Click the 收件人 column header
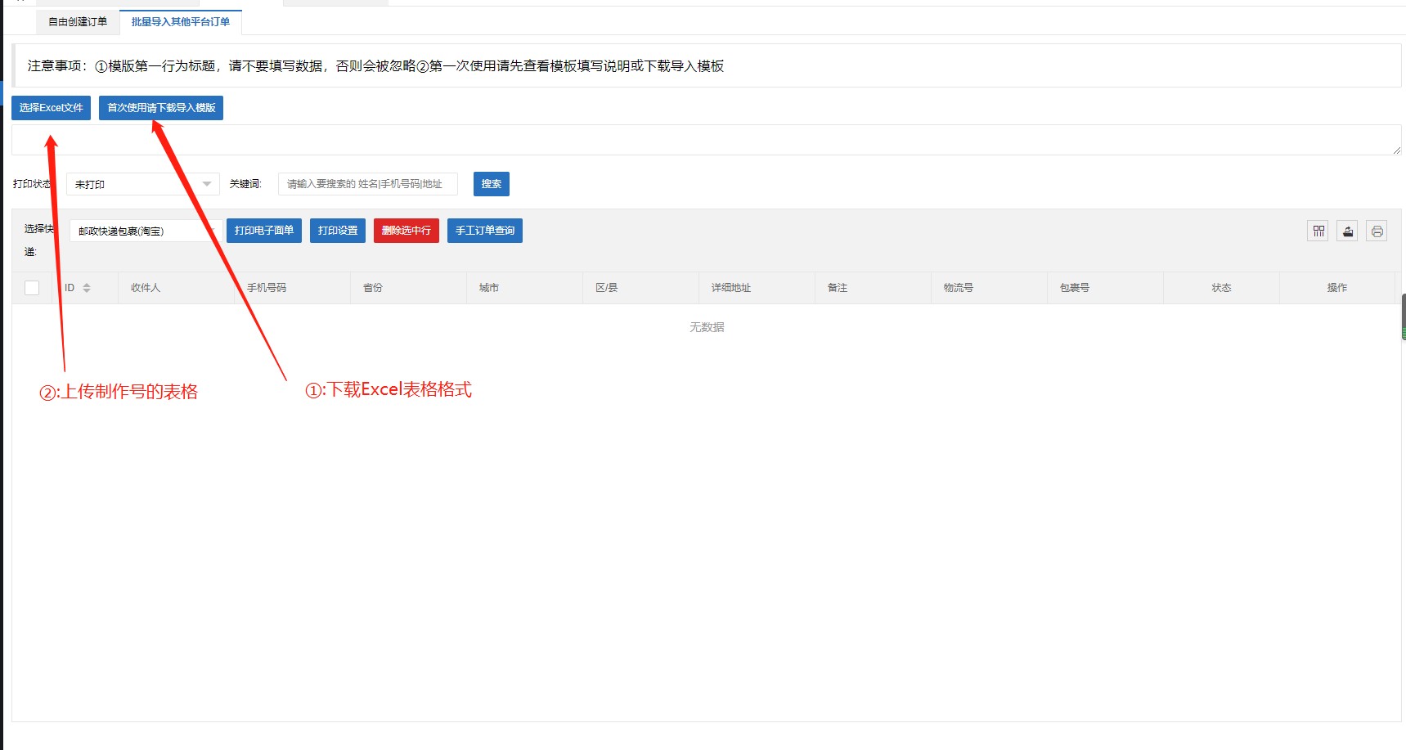The image size is (1406, 750). click(146, 288)
